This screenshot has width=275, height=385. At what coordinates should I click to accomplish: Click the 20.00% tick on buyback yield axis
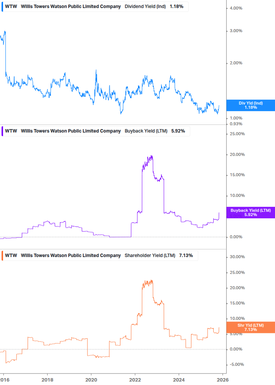click(237, 154)
